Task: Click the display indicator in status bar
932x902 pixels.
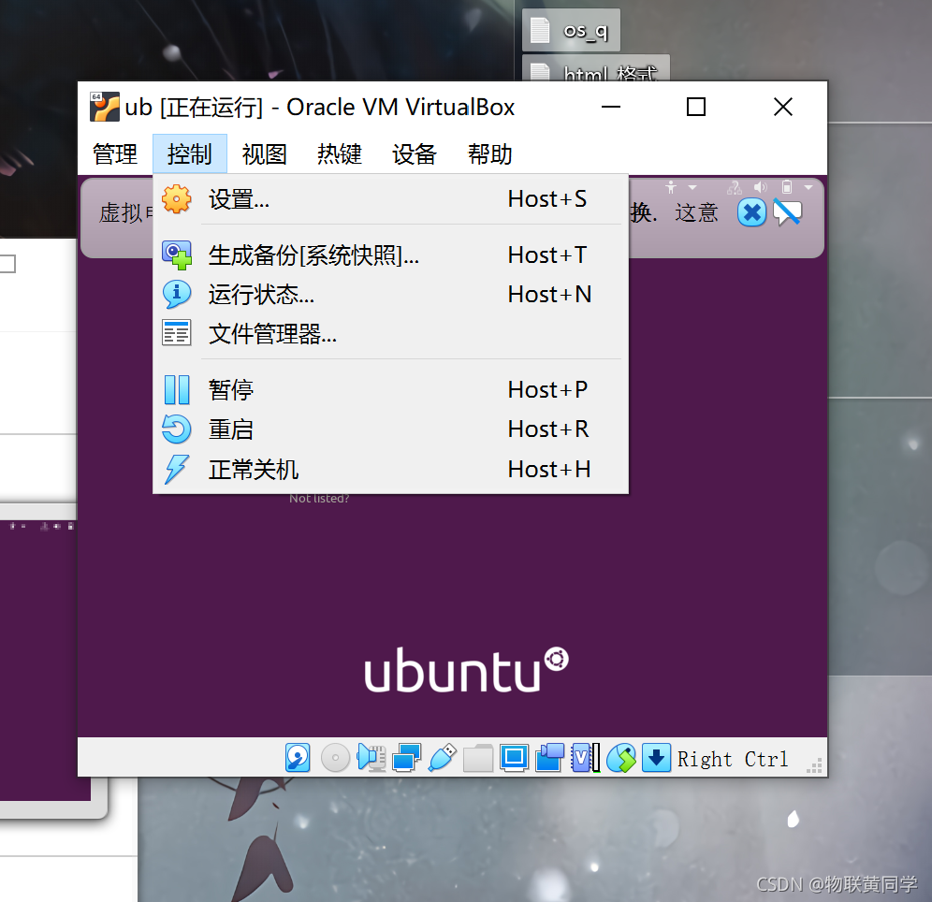Action: coord(514,758)
